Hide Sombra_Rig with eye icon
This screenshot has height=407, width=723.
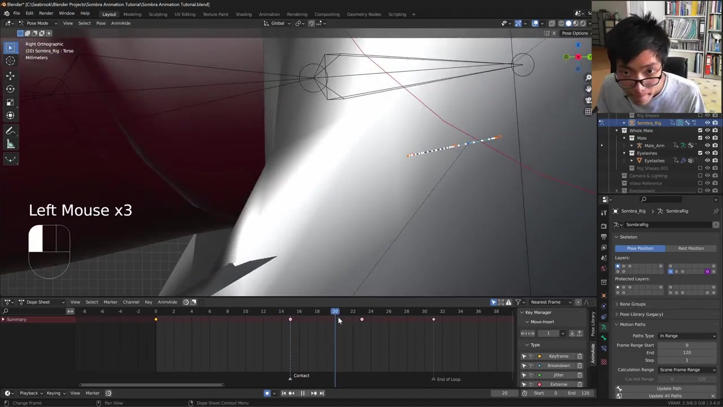(707, 123)
